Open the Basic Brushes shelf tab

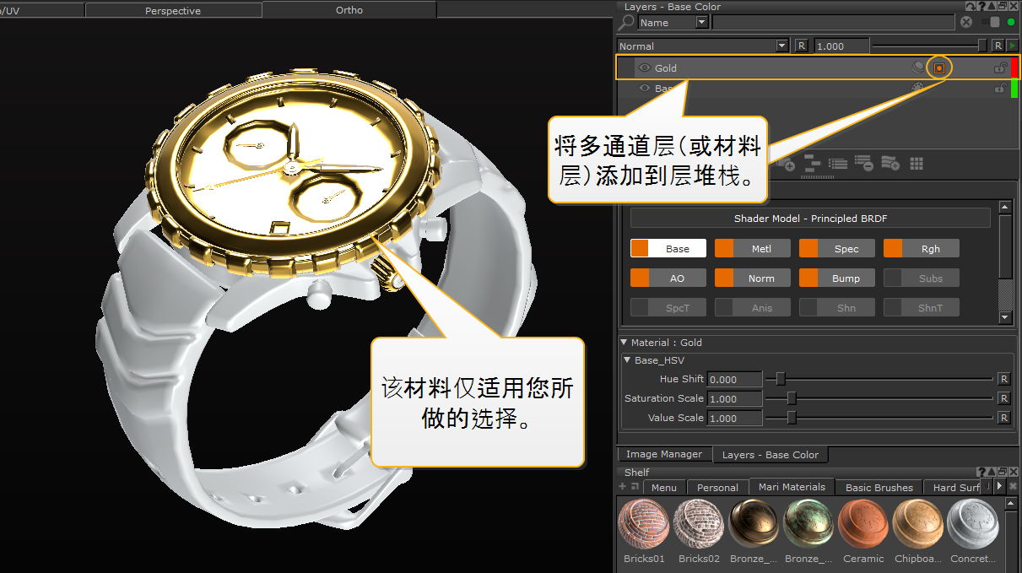[879, 487]
